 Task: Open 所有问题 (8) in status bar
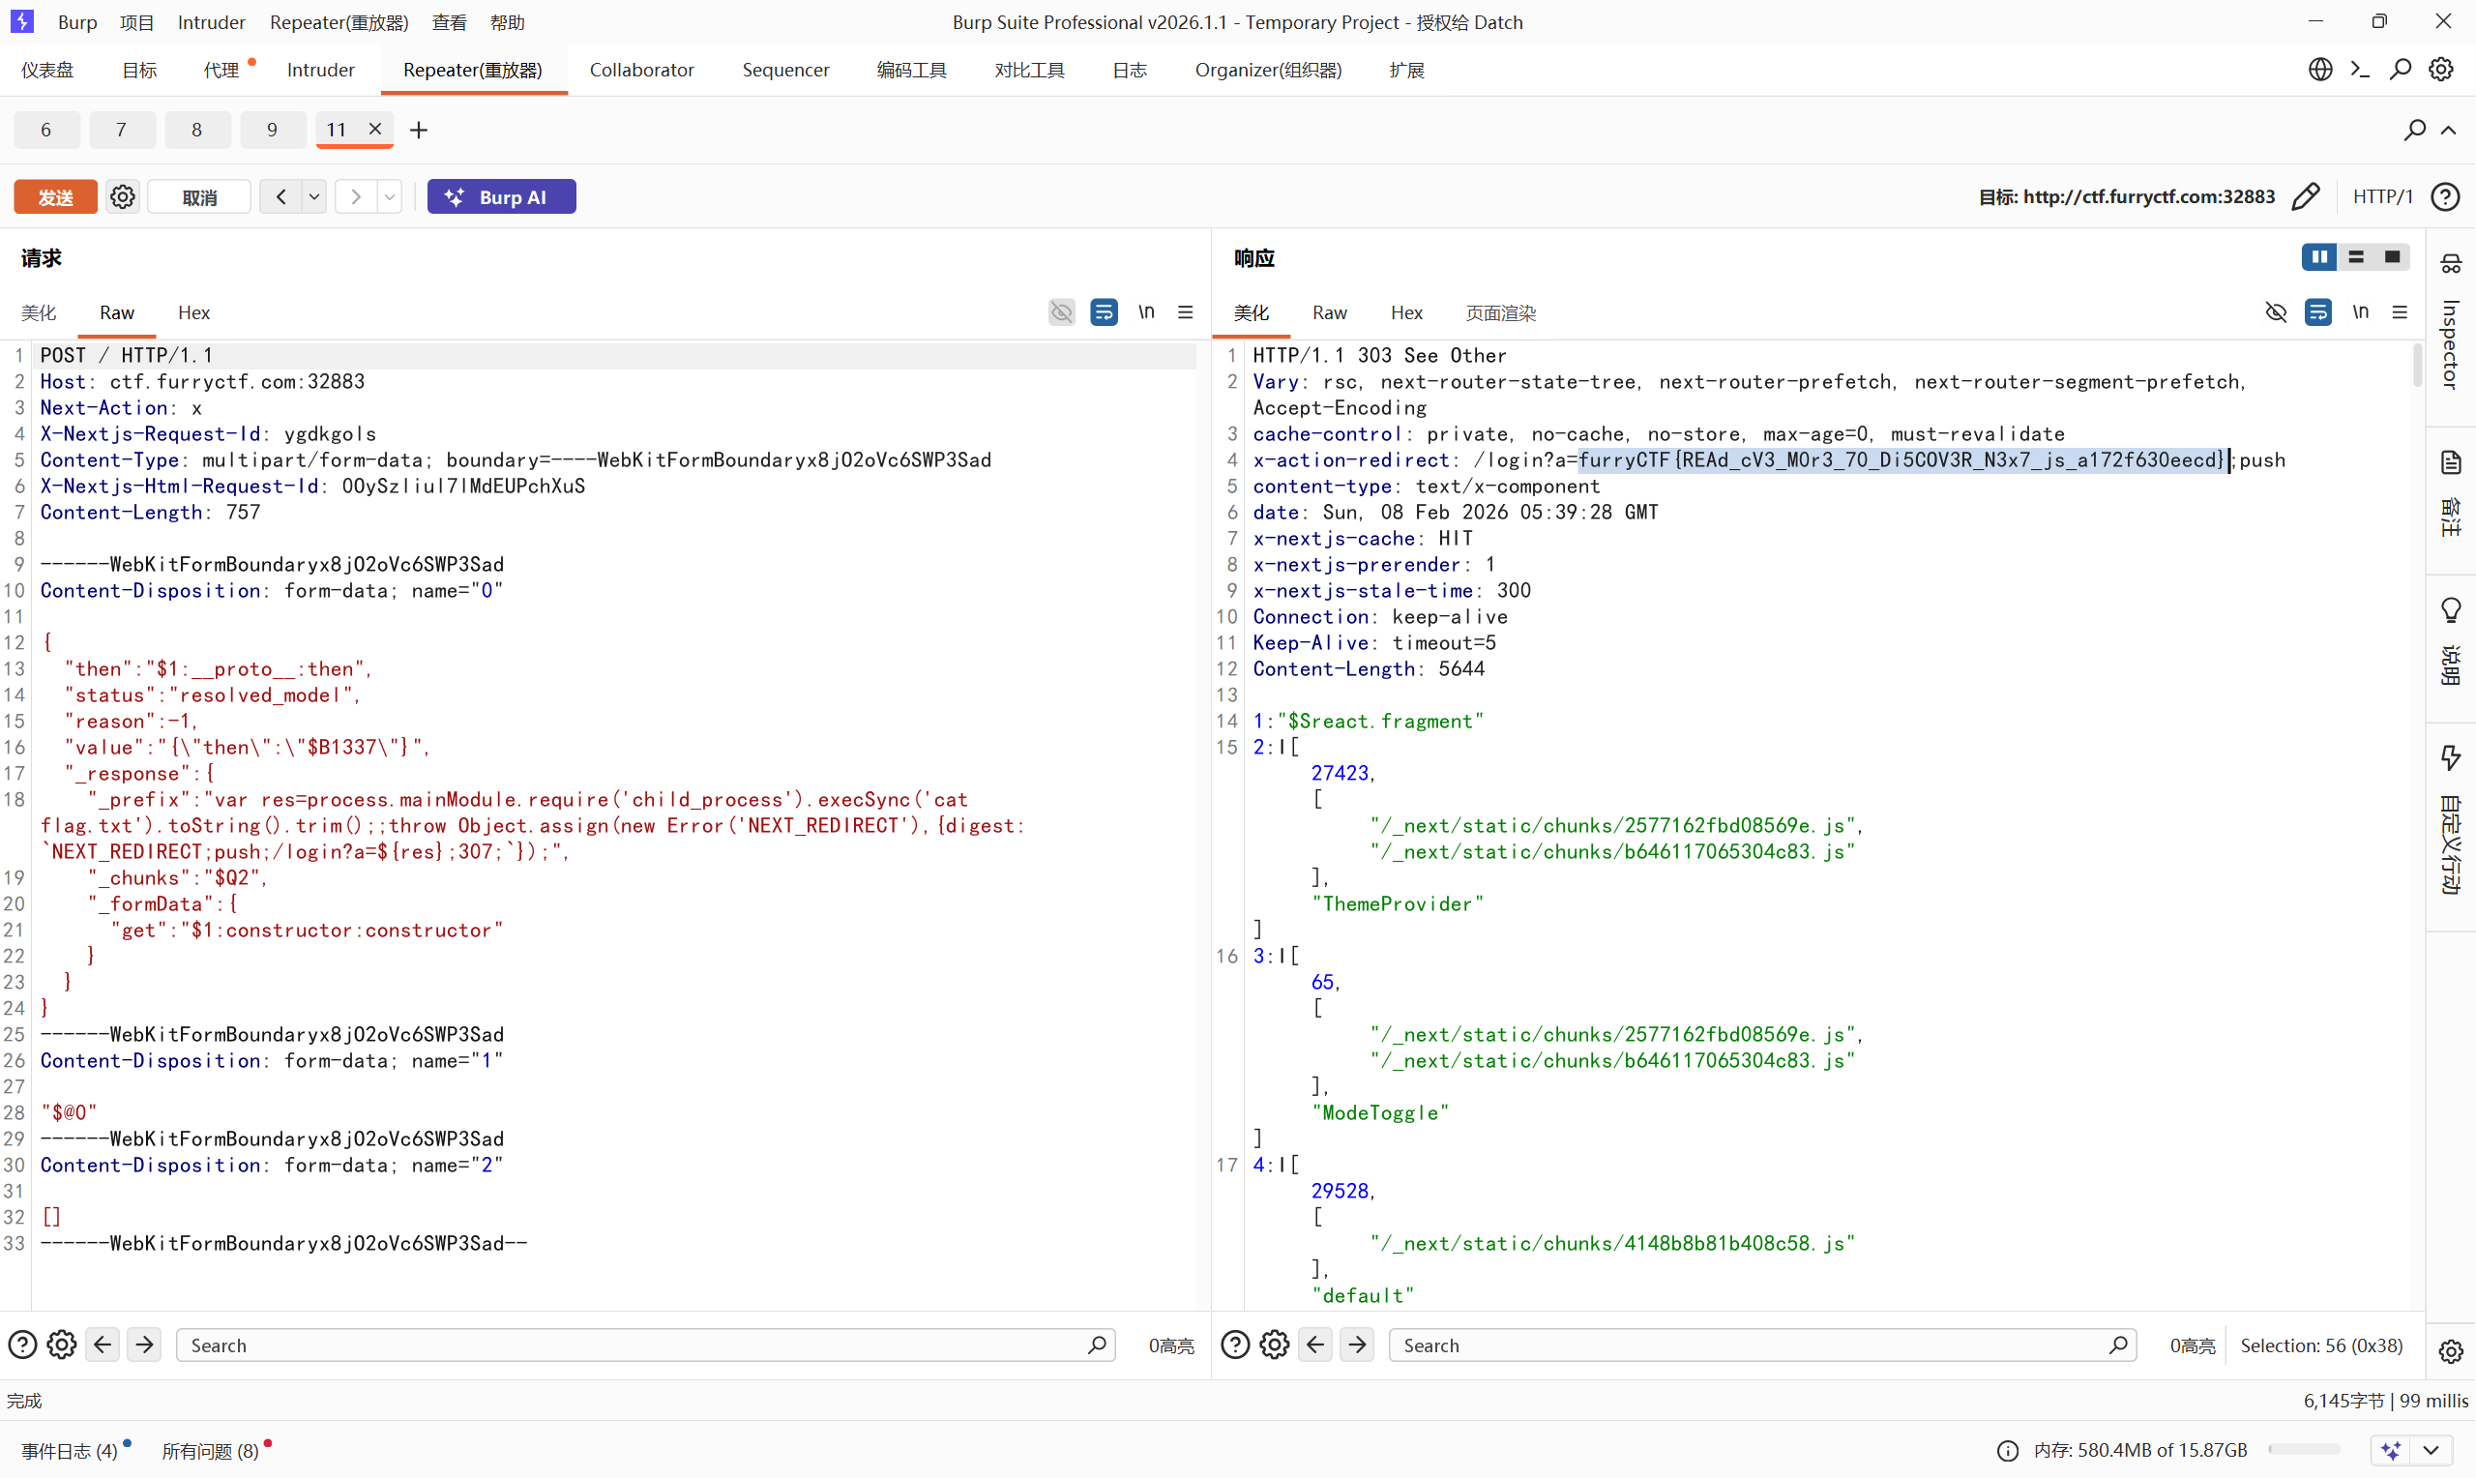tap(210, 1451)
